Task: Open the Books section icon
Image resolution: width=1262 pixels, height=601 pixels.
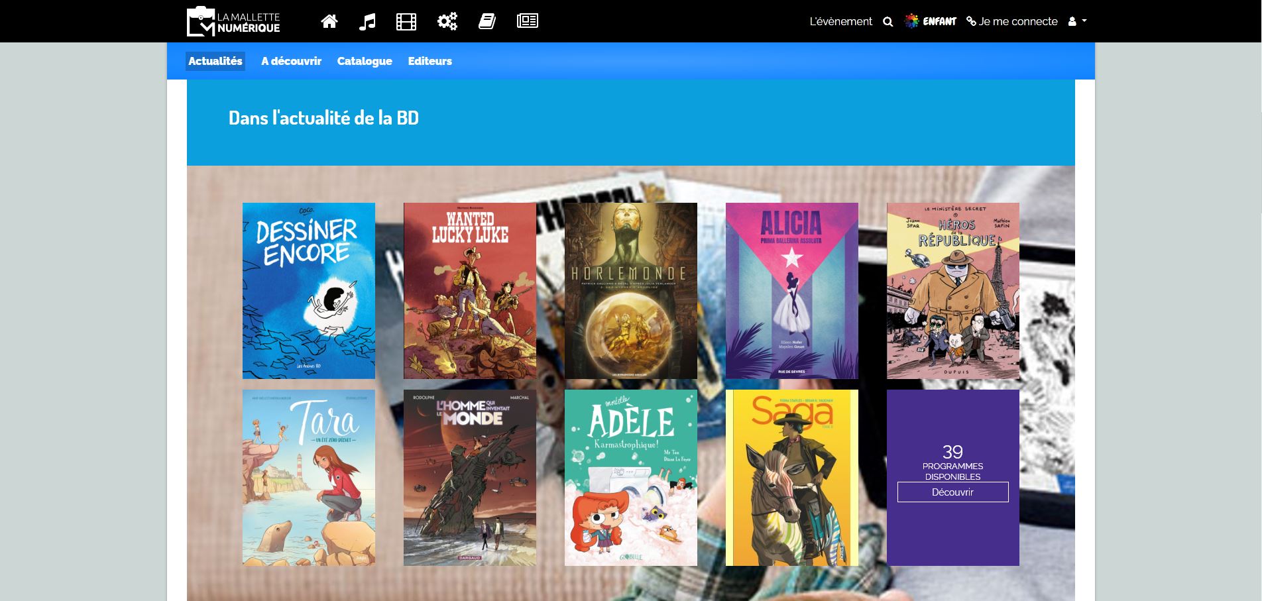Action: pyautogui.click(x=487, y=21)
